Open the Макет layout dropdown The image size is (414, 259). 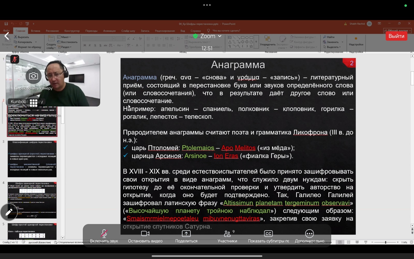click(64, 37)
